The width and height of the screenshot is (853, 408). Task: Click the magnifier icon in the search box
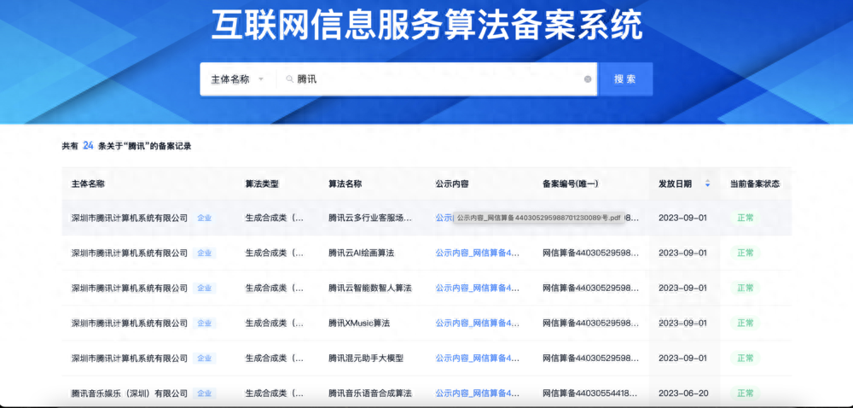click(290, 79)
